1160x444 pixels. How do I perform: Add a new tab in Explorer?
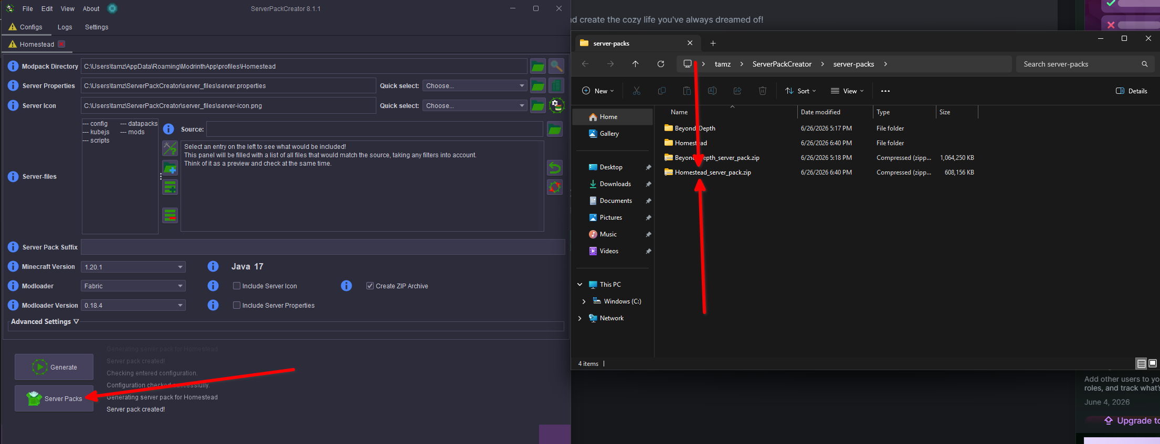pyautogui.click(x=713, y=43)
